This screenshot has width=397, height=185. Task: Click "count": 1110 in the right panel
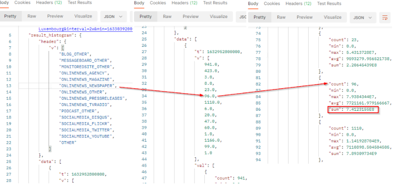coord(345,128)
